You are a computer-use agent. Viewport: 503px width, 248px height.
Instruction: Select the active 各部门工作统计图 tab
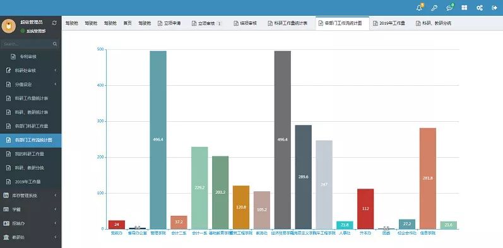(342, 23)
